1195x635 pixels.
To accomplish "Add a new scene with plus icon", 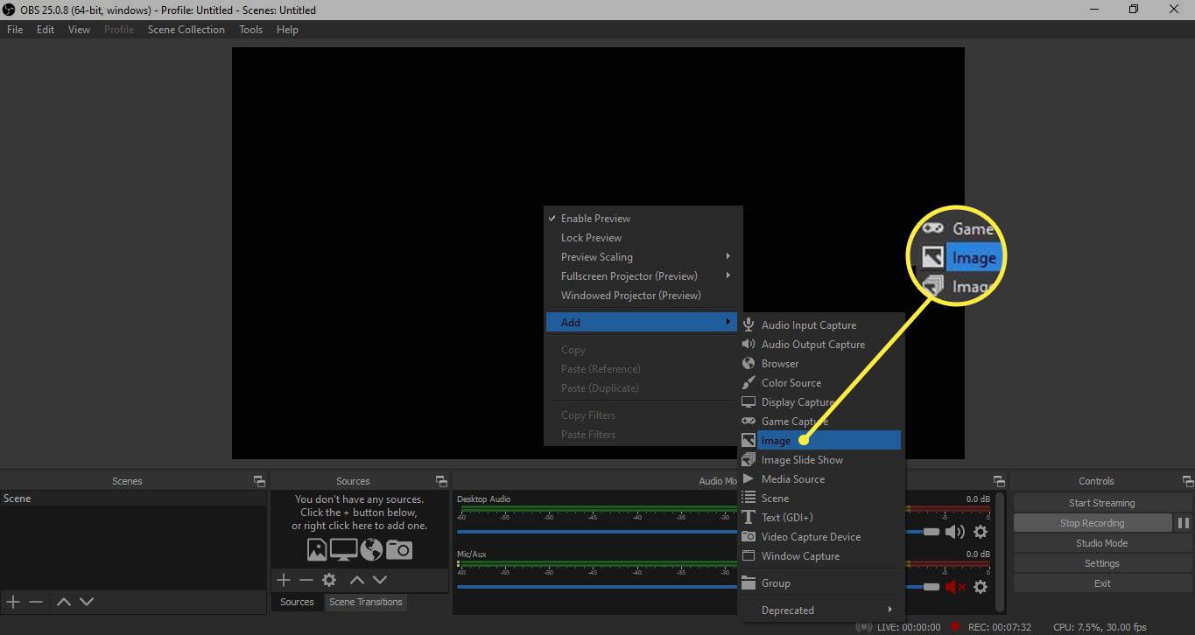I will [13, 602].
